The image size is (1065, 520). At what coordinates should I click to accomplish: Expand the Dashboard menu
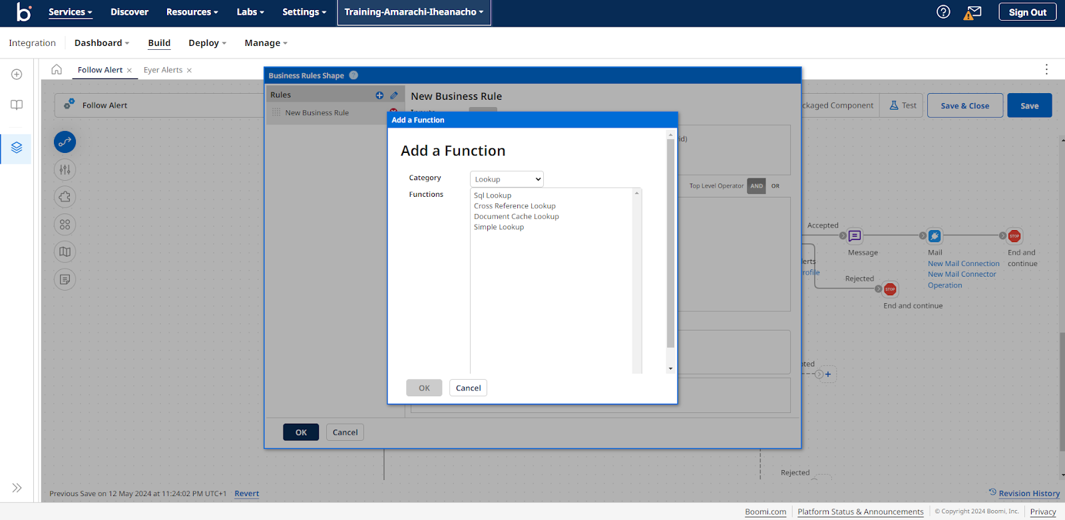(x=102, y=43)
